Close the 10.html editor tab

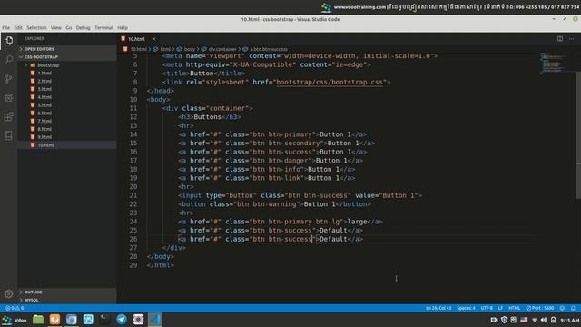click(153, 38)
